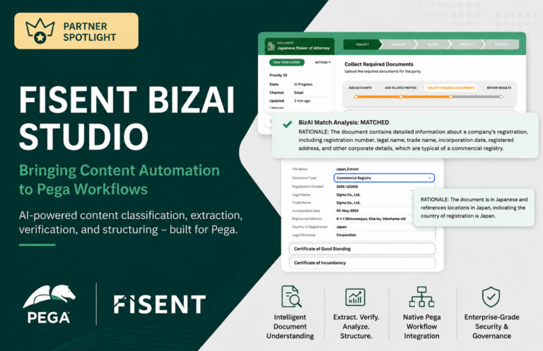The height and width of the screenshot is (351, 543).
Task: Click the Review Results step
Action: point(499,88)
